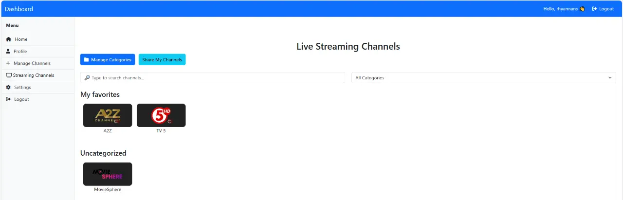Click the magnifier icon in the search box
The width and height of the screenshot is (623, 200).
coord(87,78)
